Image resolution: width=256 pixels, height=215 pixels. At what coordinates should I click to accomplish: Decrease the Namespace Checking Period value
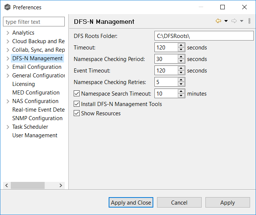pos(181,61)
